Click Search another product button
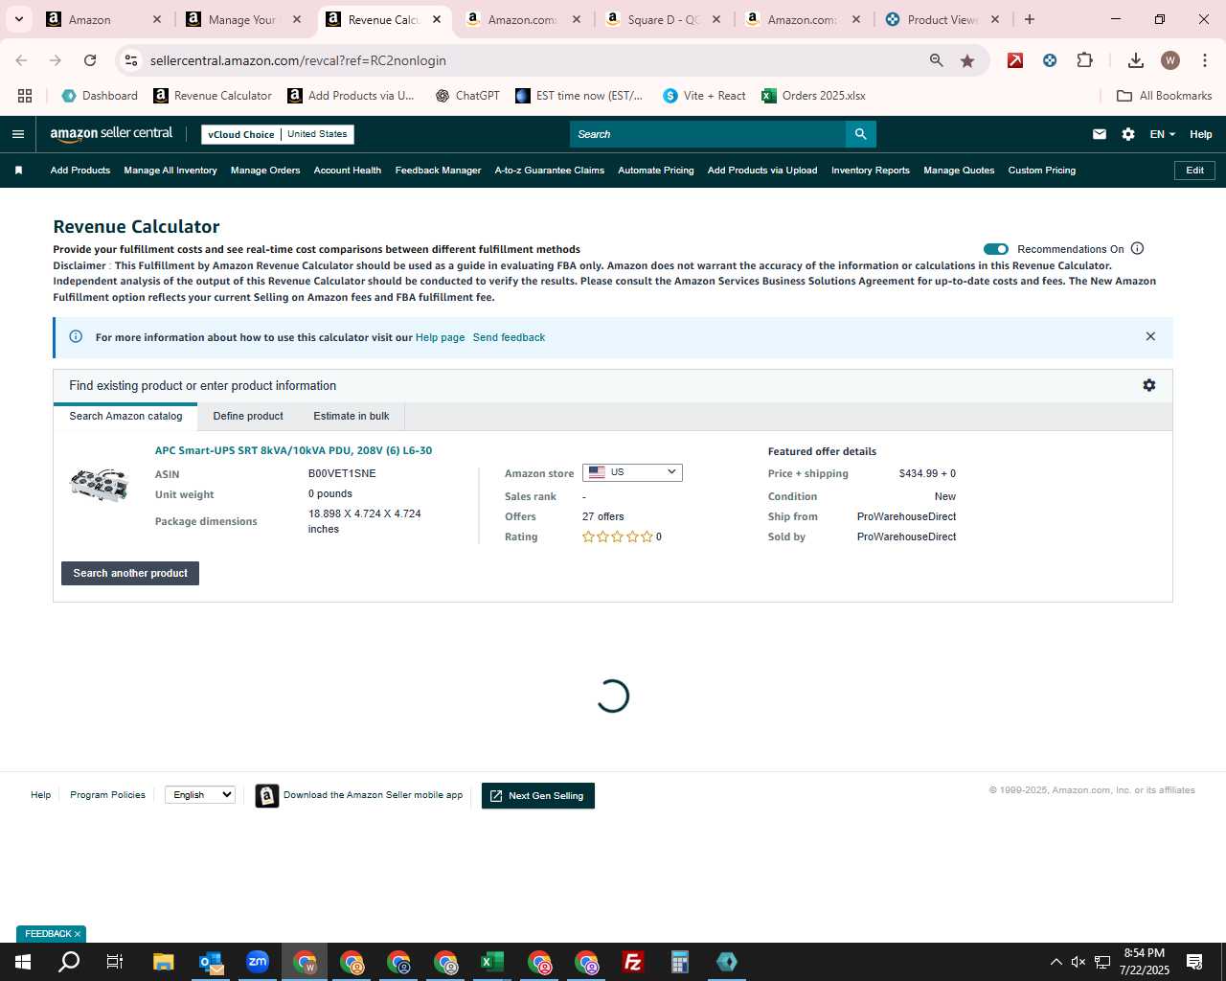Viewport: 1226px width, 981px height. pos(130,573)
